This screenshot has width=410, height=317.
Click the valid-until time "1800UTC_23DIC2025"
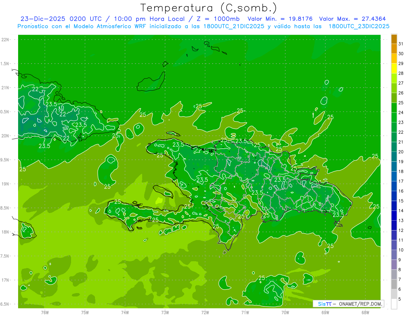coord(359,26)
